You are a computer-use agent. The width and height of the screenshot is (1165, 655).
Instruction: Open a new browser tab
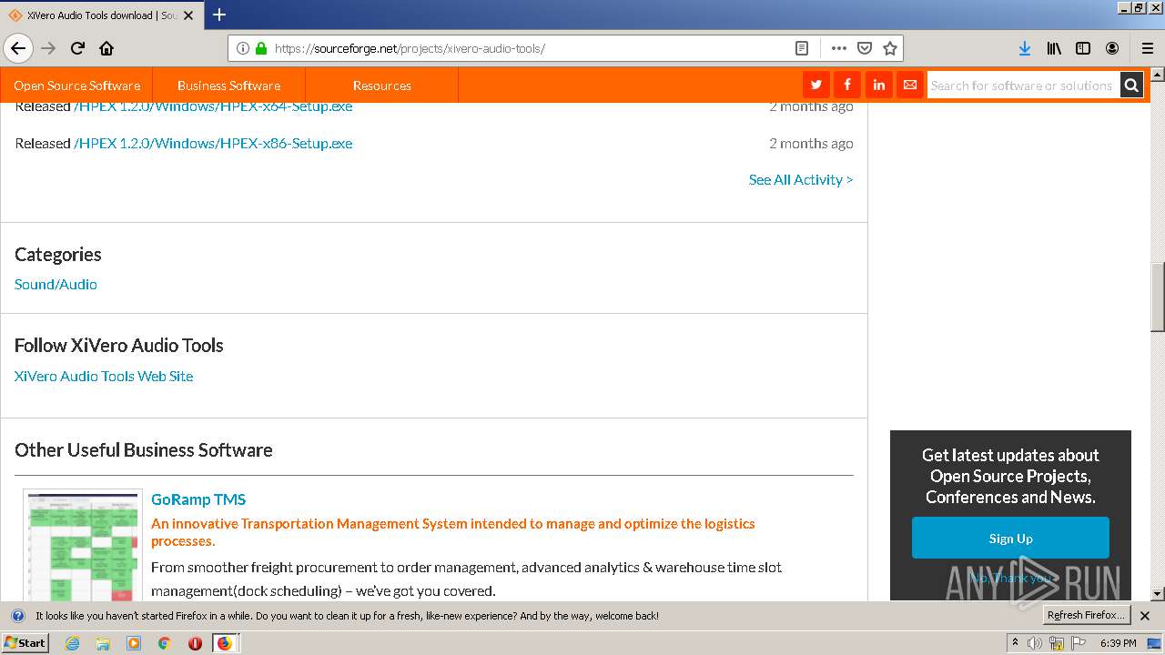click(219, 15)
